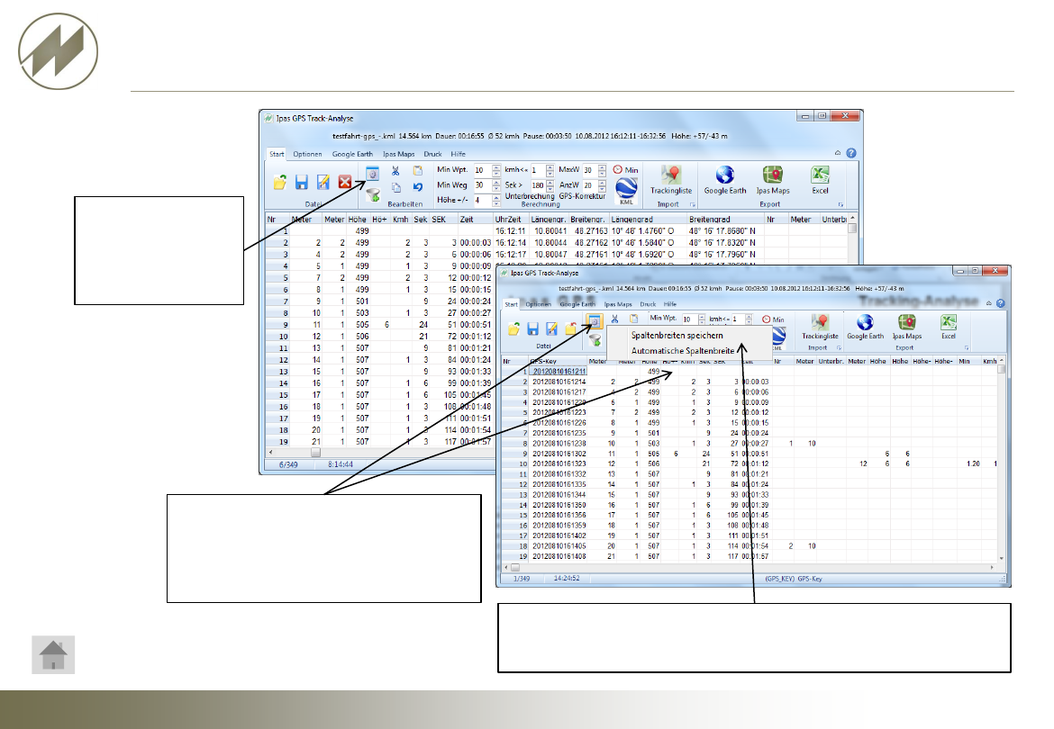Select cell 20120810161211 in front window

click(559, 371)
